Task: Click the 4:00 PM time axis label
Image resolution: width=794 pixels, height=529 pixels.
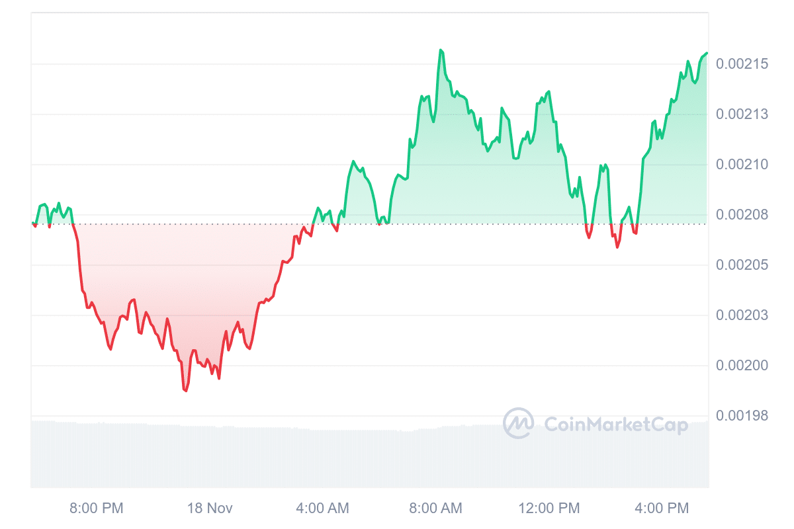Action: [x=662, y=508]
